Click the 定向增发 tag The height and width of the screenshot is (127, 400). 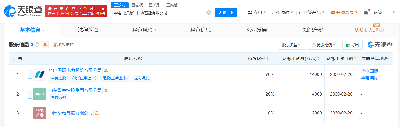pos(142,78)
